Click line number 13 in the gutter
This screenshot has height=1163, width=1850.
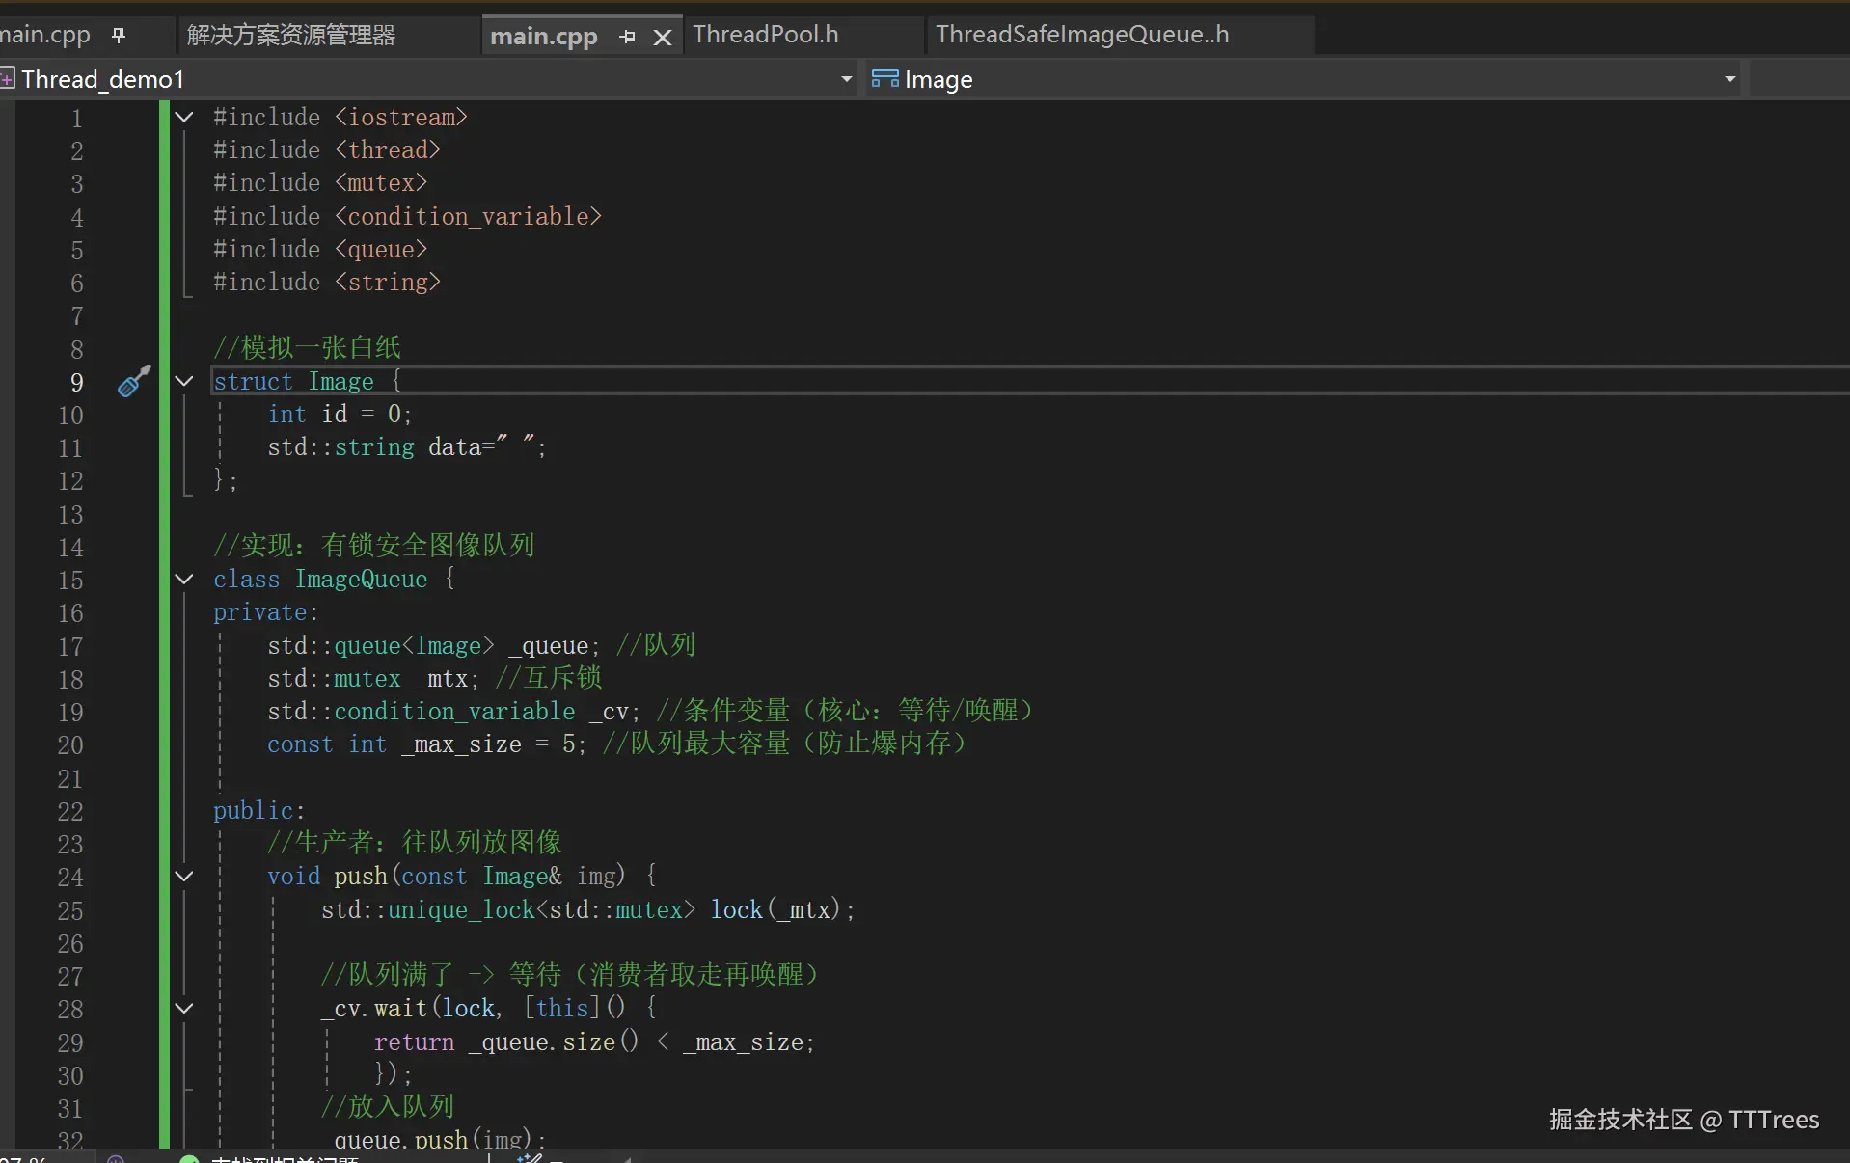[70, 515]
